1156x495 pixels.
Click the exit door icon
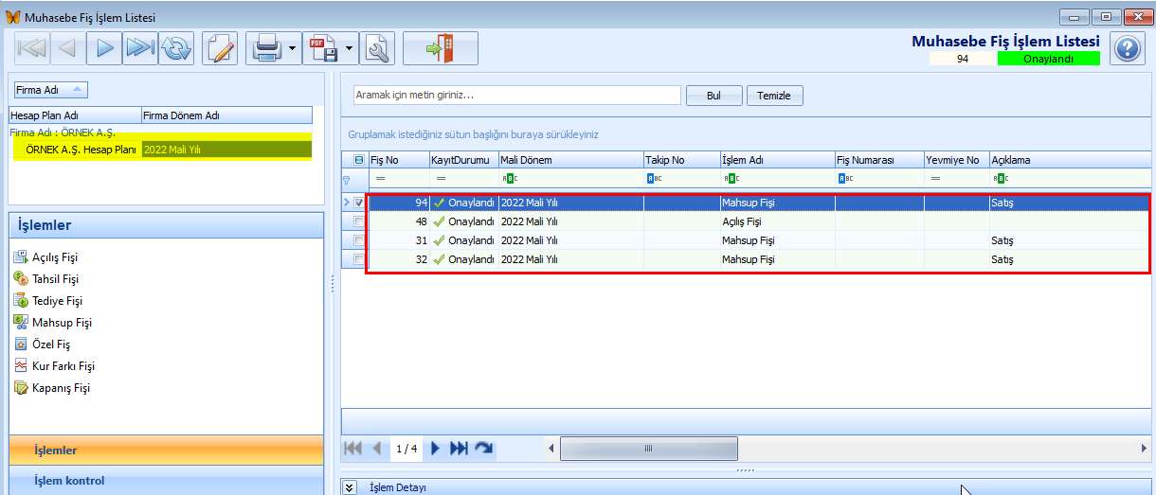440,48
